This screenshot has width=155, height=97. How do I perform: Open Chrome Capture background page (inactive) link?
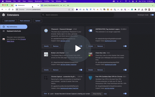tap(69, 88)
